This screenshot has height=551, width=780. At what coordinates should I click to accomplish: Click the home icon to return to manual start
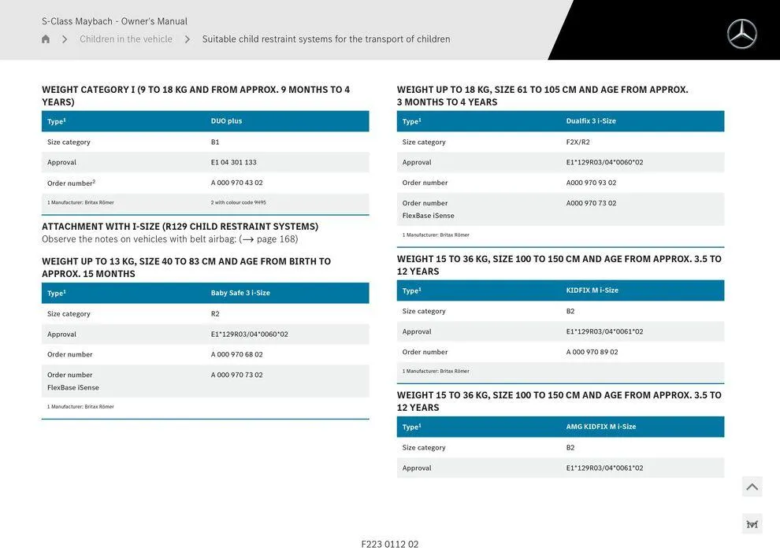45,38
